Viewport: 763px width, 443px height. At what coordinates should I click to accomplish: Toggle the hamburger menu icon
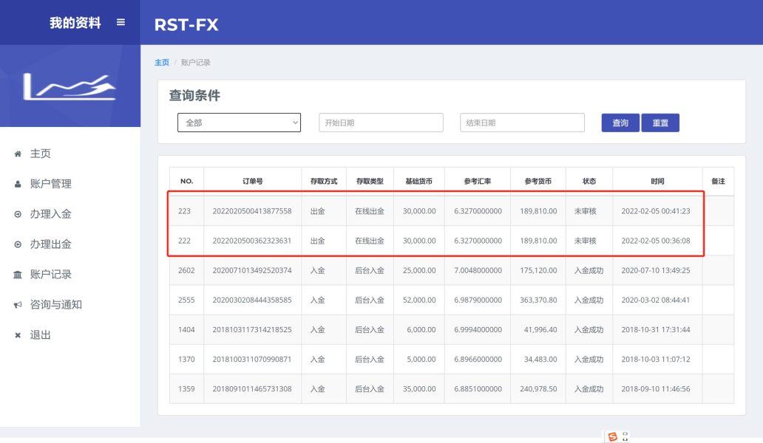[x=121, y=22]
